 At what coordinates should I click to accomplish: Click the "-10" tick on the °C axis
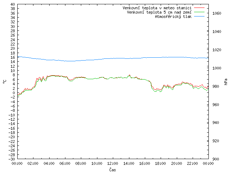coord(12,115)
